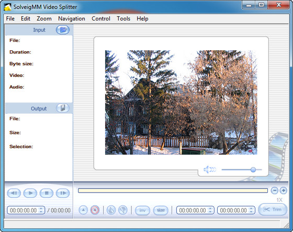Image resolution: width=293 pixels, height=232 pixels.
Task: Decrease the end time stepper value
Action: point(251,212)
